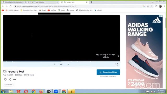Click the Download Now button
The image size is (167, 94).
pyautogui.click(x=108, y=72)
